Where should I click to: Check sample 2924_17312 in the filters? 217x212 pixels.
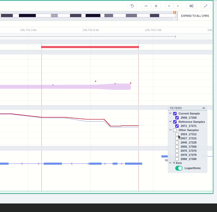pos(177,134)
